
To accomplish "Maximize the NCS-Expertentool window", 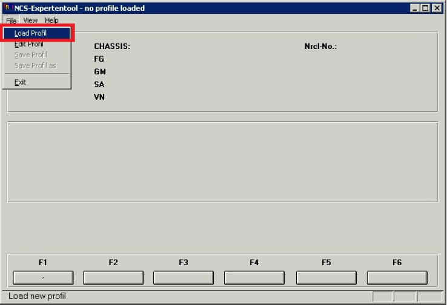I will pyautogui.click(x=425, y=8).
